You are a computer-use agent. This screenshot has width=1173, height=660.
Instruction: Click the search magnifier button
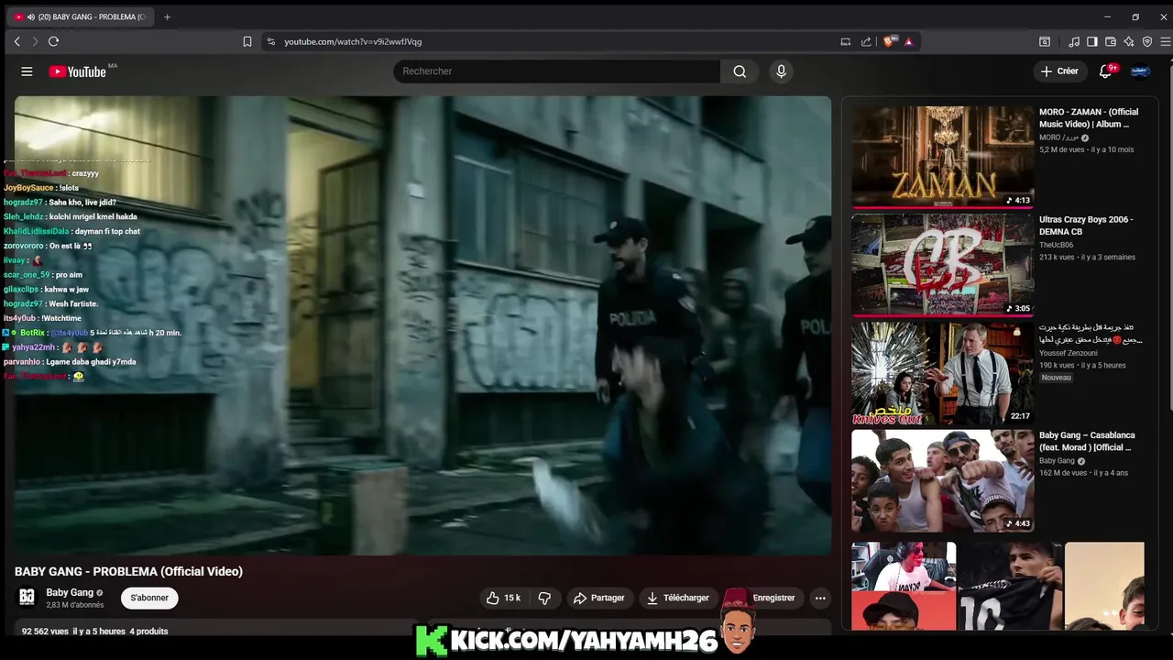coord(740,71)
